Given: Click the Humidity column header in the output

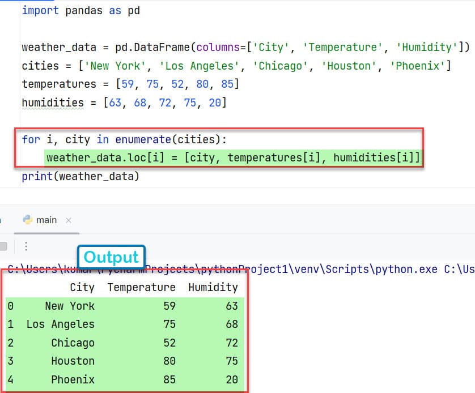Looking at the screenshot, I should (x=213, y=287).
